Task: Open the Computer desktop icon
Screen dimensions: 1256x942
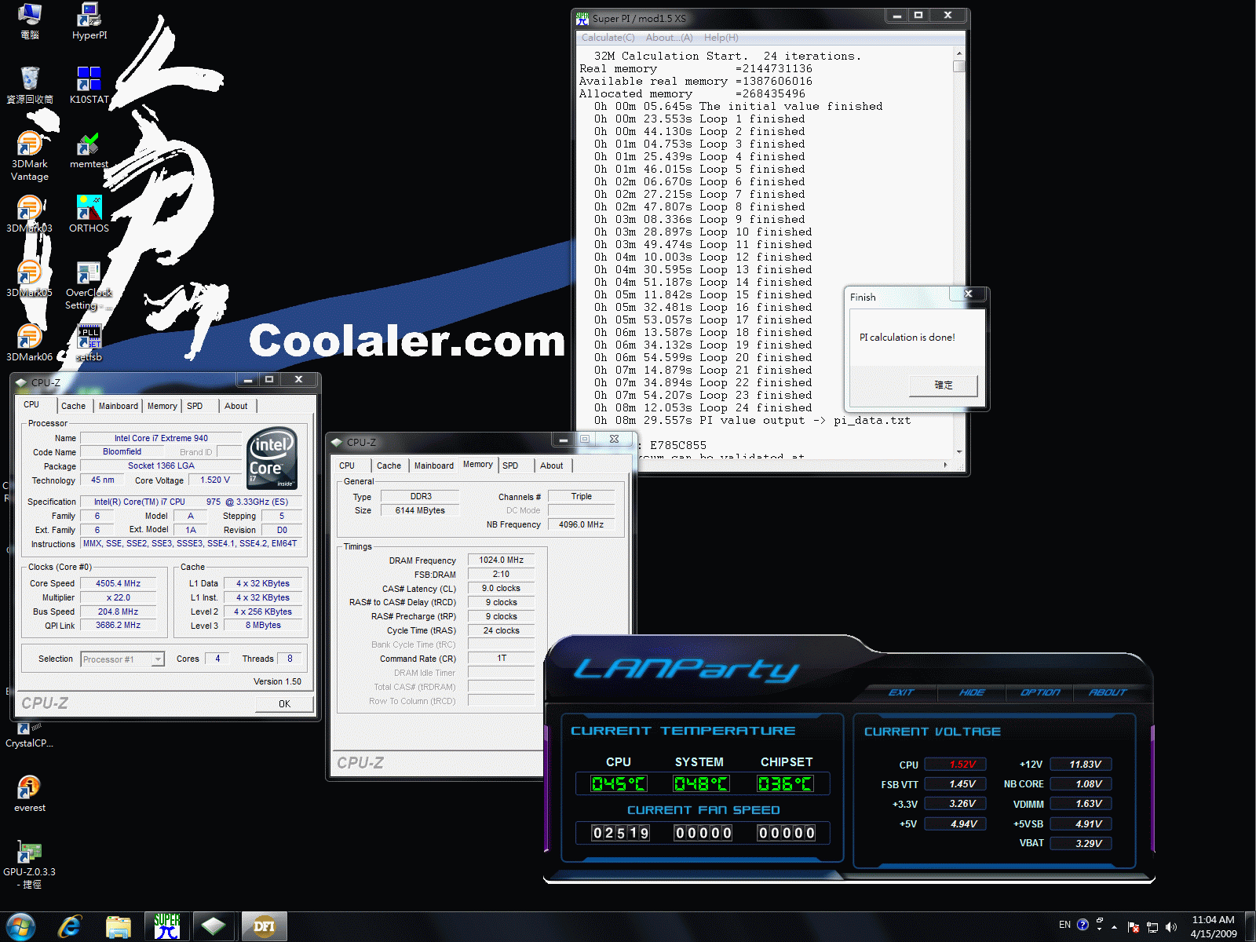Action: click(30, 21)
